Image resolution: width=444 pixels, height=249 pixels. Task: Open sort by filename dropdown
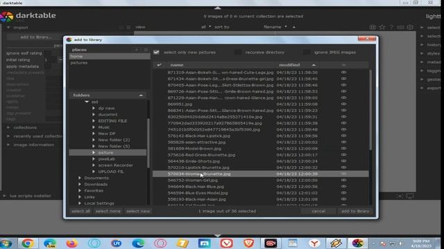click(275, 27)
